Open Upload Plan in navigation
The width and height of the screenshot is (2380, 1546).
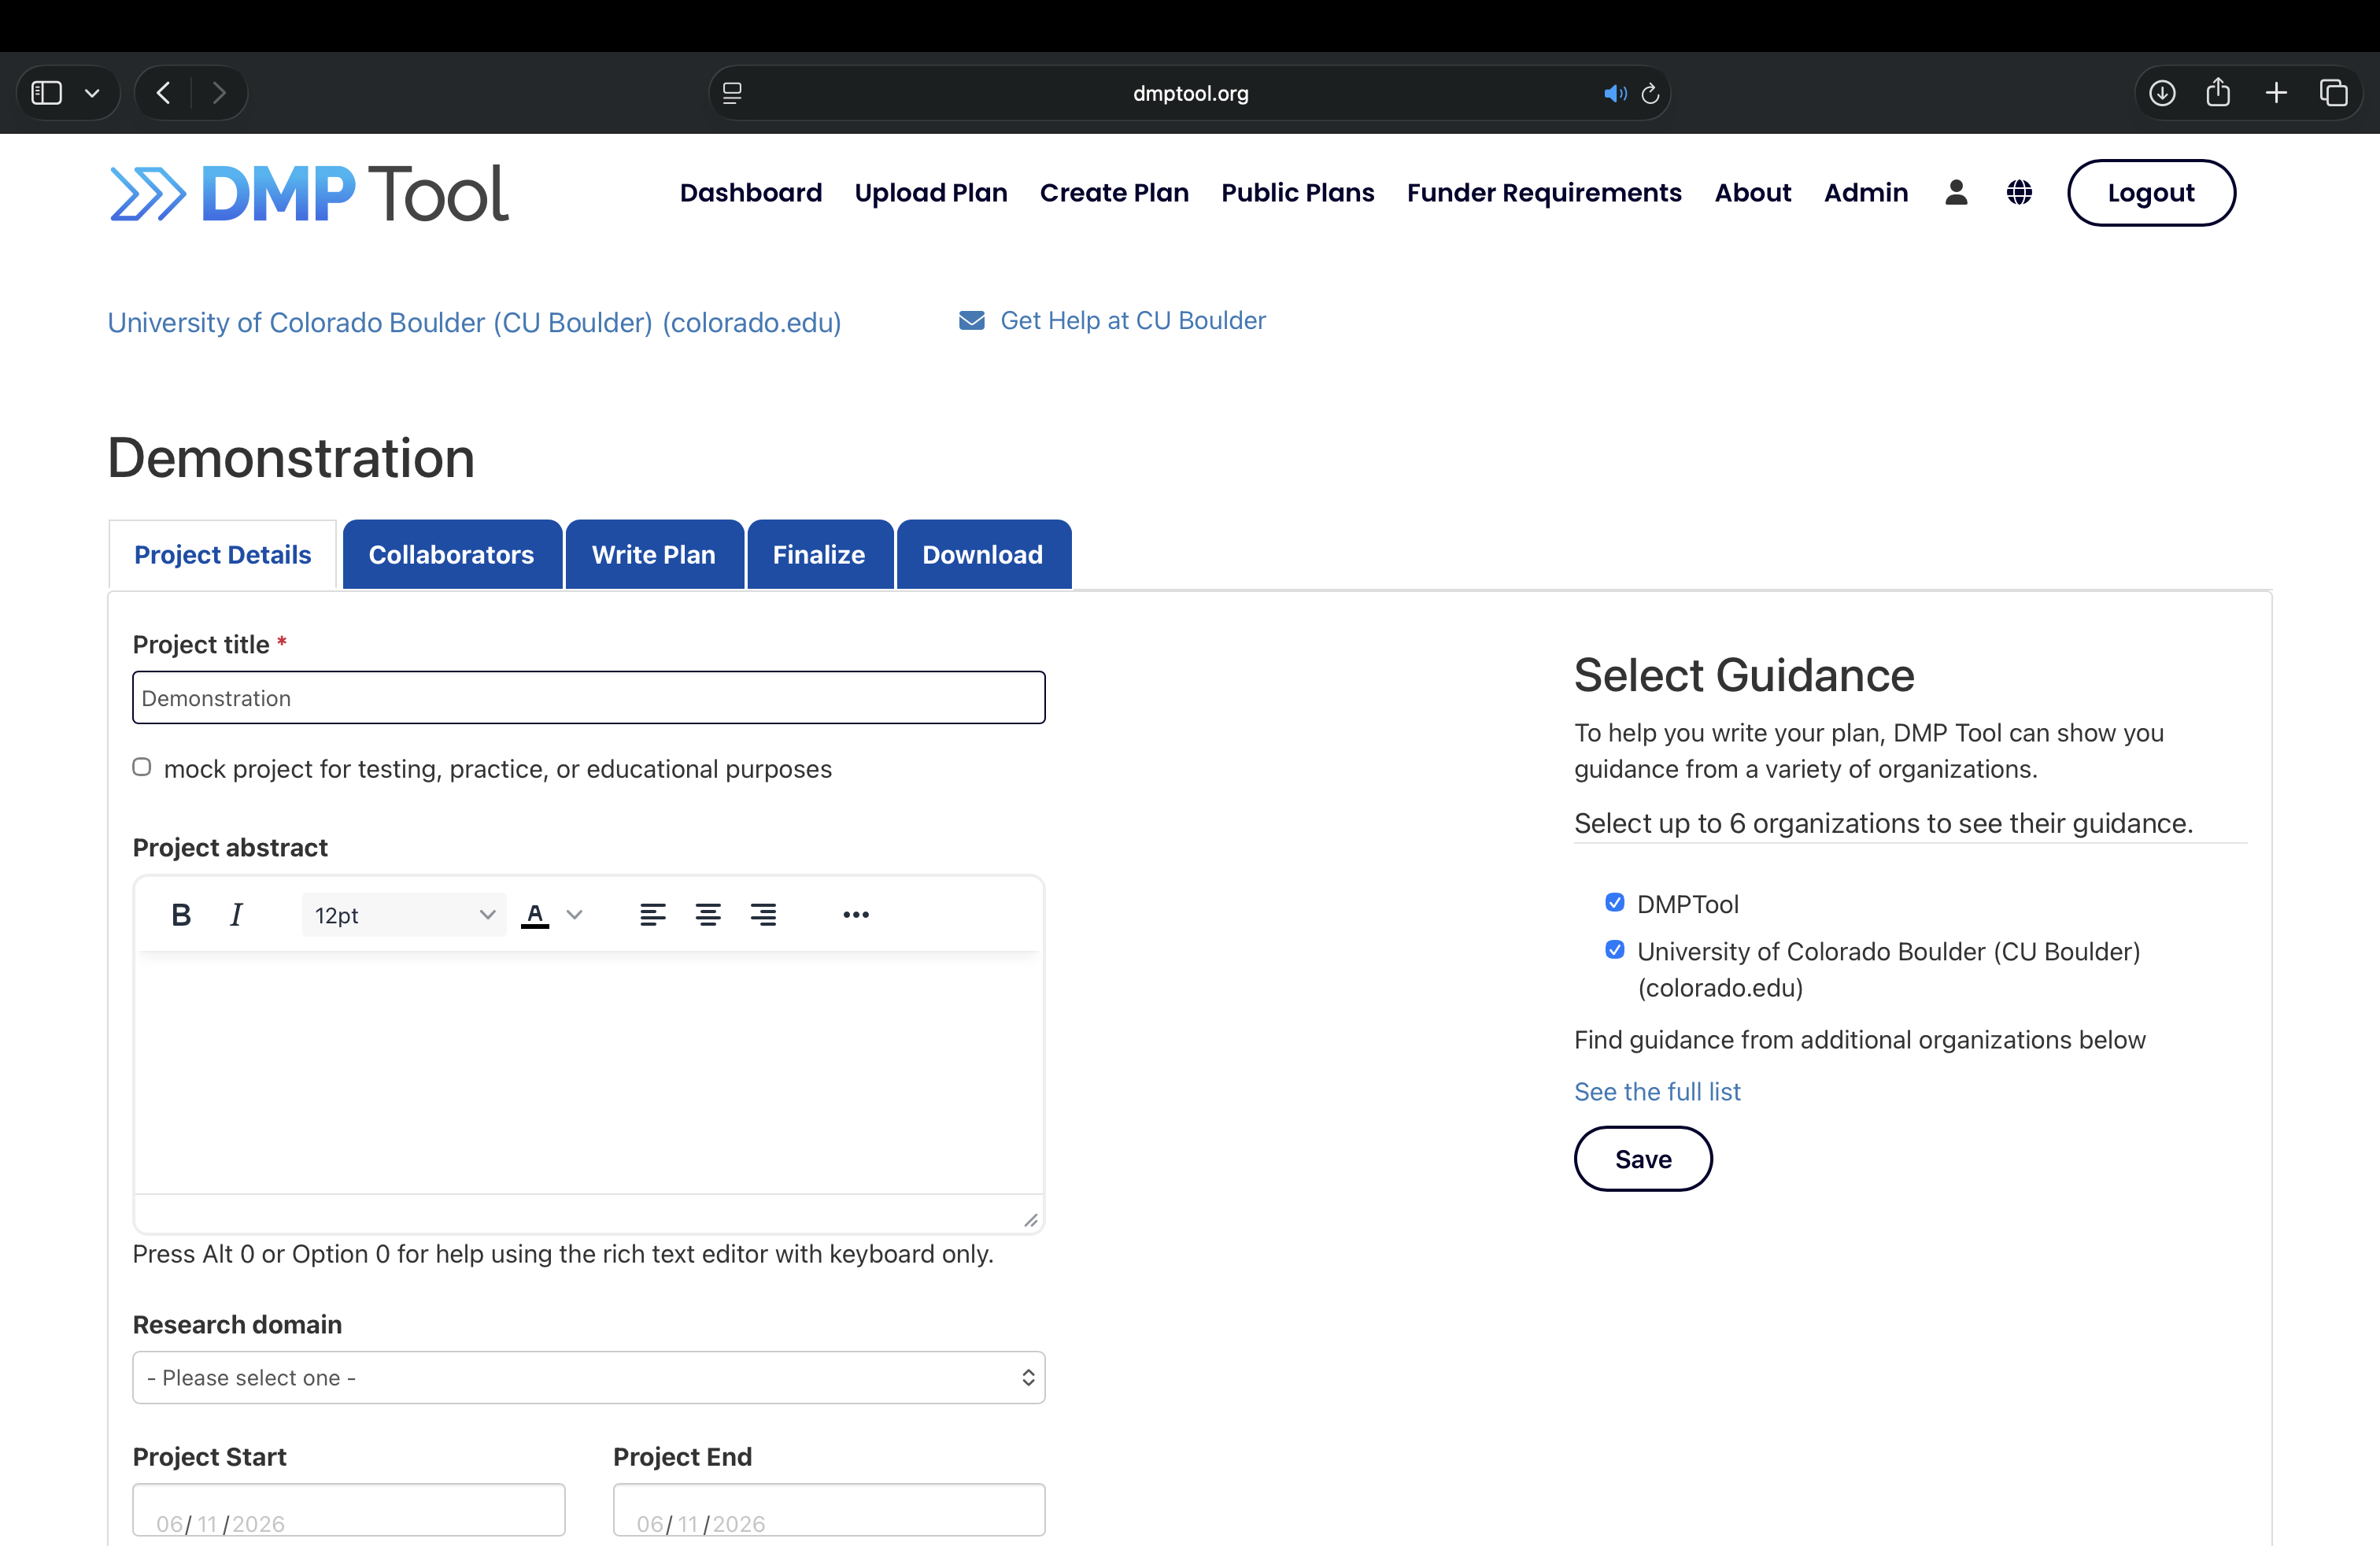(x=931, y=193)
